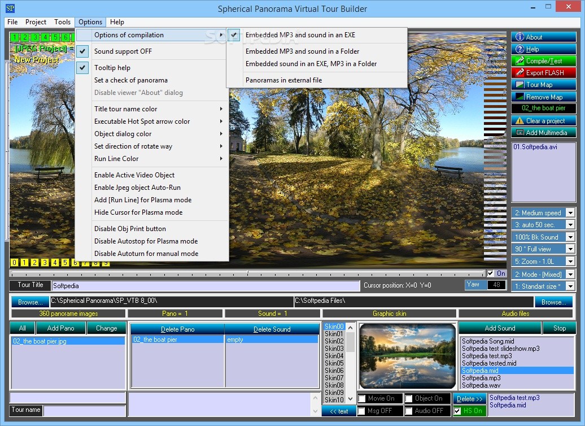
Task: Uncheck the HS On checkbox
Action: pos(457,411)
